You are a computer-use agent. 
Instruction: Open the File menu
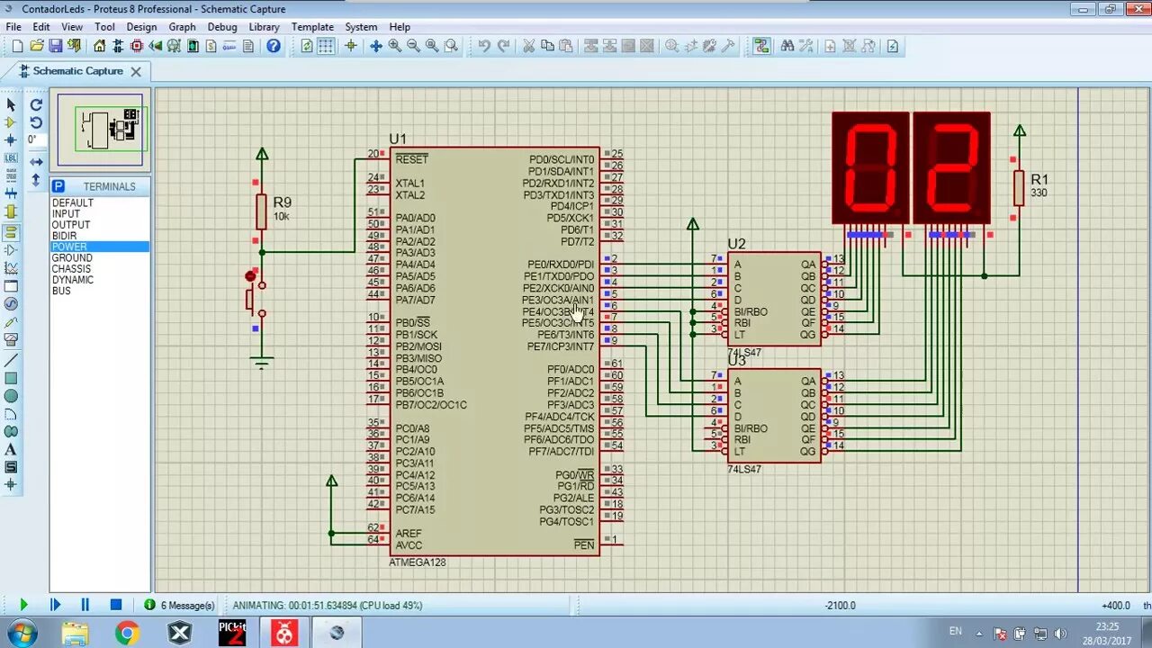pos(13,27)
